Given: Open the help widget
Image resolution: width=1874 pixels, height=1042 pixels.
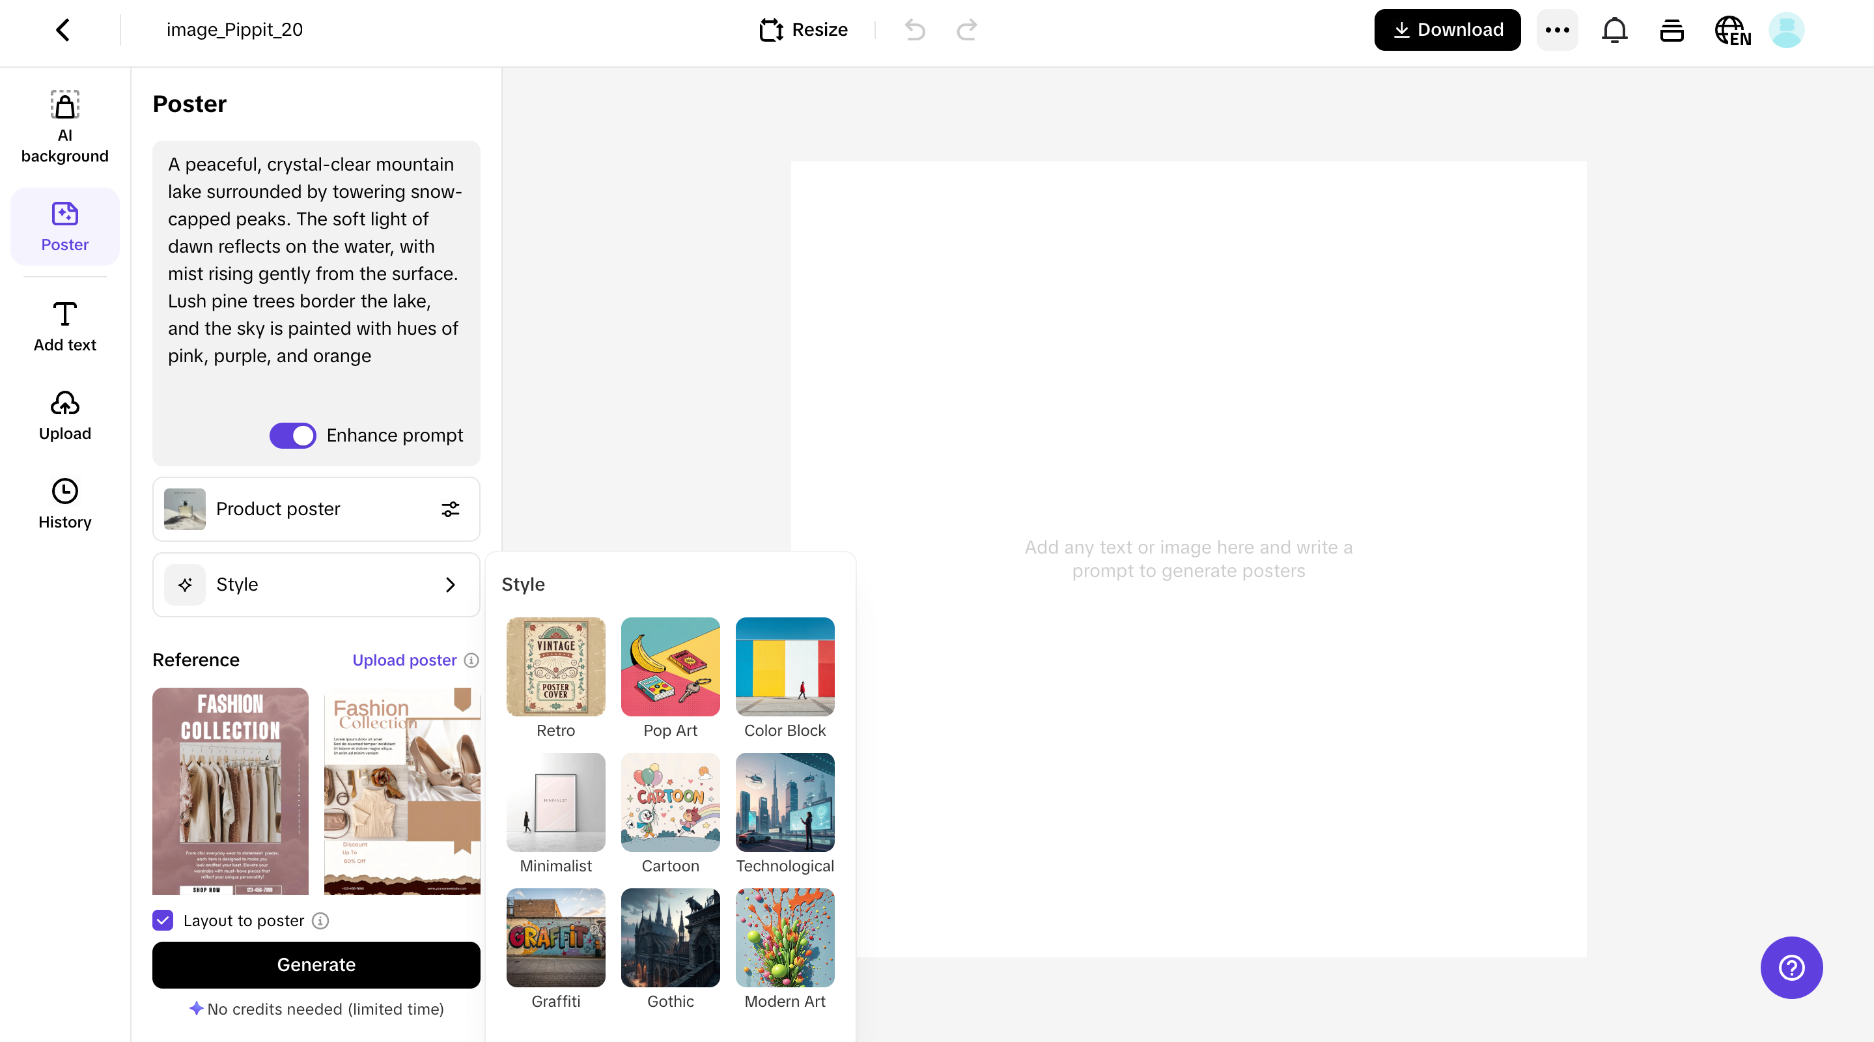Looking at the screenshot, I should tap(1791, 968).
